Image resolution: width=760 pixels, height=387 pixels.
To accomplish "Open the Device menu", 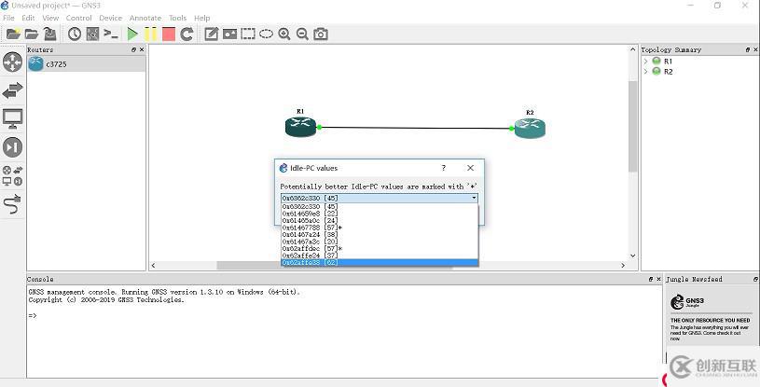I will pos(111,18).
